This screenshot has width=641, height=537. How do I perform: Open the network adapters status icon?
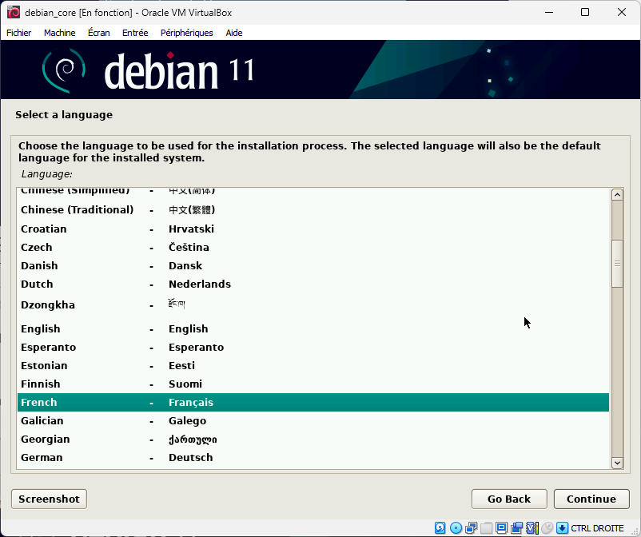(x=471, y=527)
